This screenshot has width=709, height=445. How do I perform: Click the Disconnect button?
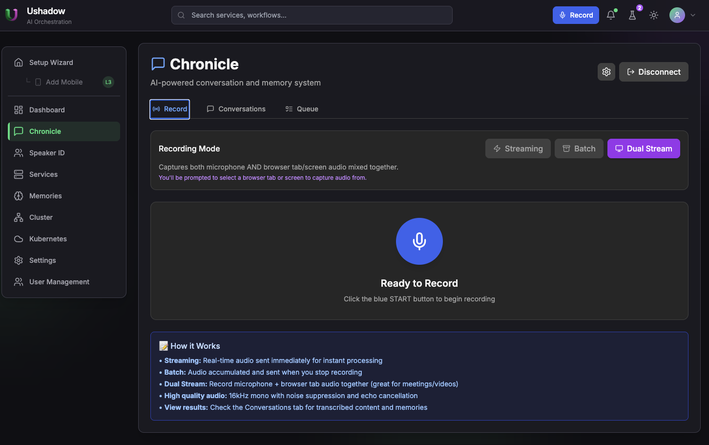pyautogui.click(x=653, y=72)
